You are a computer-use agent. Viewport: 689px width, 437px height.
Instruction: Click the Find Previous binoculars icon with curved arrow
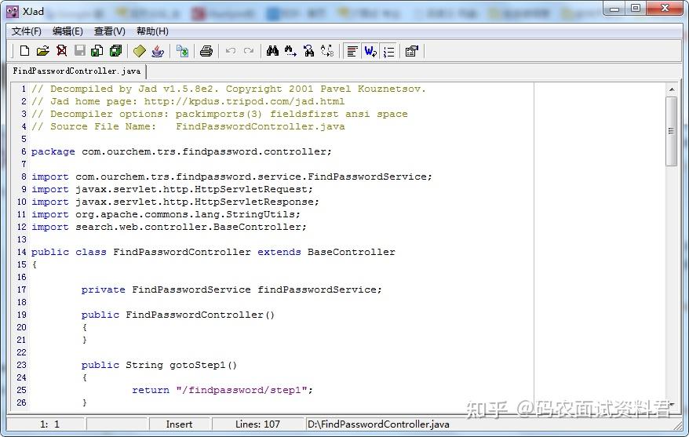coord(309,51)
